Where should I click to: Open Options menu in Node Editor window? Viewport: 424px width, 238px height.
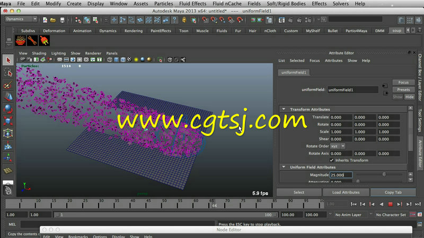100,236
